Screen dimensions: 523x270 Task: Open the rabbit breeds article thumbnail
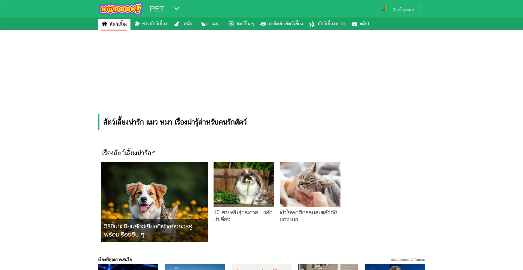pyautogui.click(x=244, y=184)
